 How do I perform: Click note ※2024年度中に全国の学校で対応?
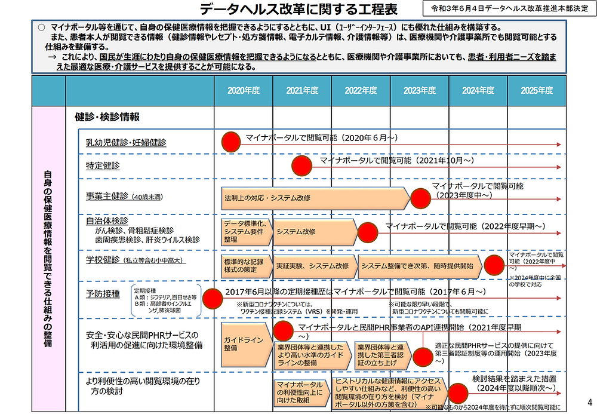click(x=535, y=281)
